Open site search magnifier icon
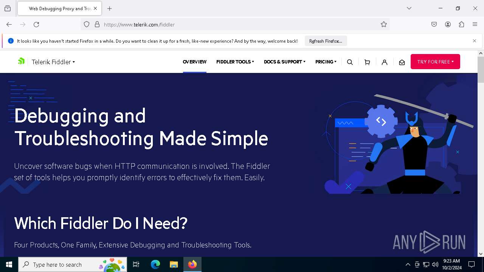 (x=350, y=62)
